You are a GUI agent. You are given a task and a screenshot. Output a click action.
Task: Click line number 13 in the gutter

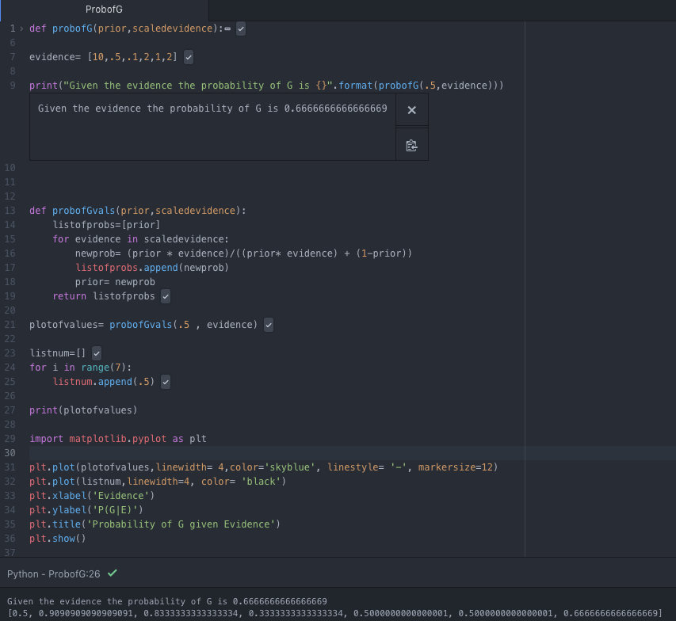10,211
